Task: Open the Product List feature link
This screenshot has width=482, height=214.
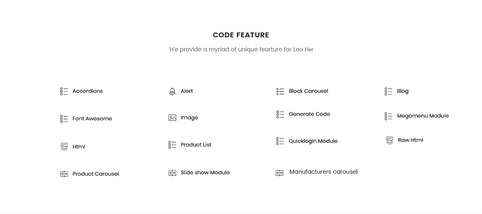Action: pyautogui.click(x=196, y=145)
